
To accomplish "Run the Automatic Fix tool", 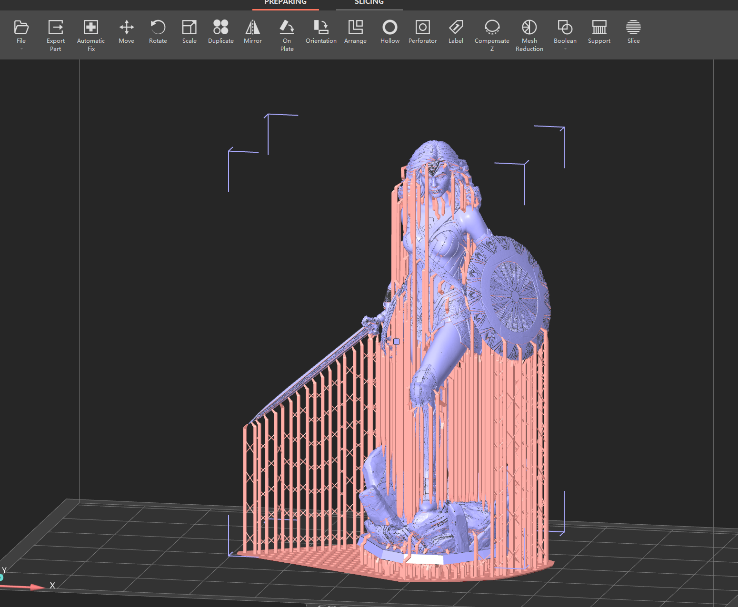I will 91,35.
